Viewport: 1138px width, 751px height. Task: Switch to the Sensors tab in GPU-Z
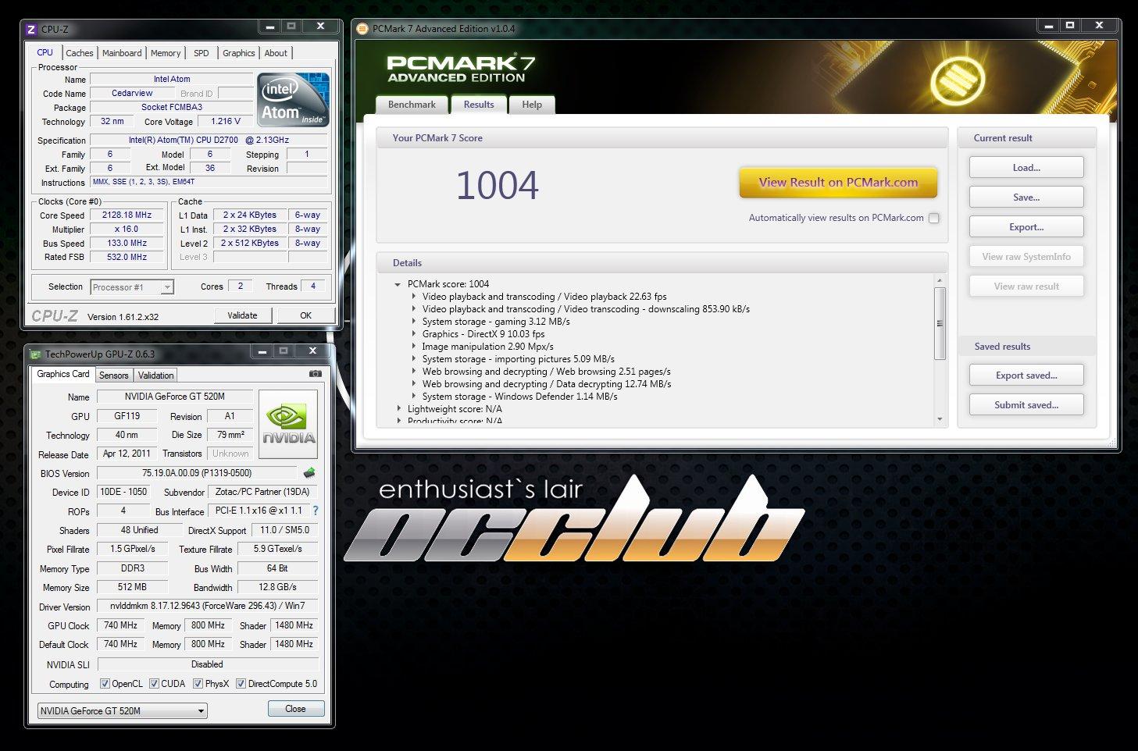(114, 375)
